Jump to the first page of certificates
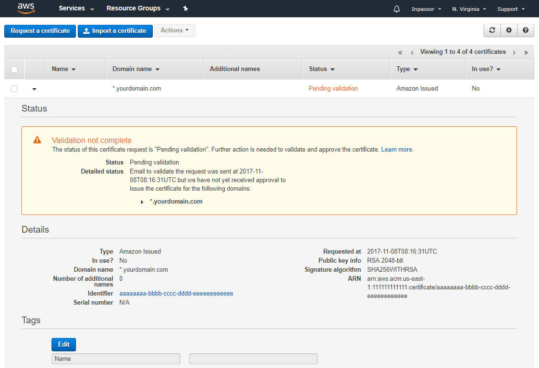Image resolution: width=539 pixels, height=368 pixels. (400, 52)
